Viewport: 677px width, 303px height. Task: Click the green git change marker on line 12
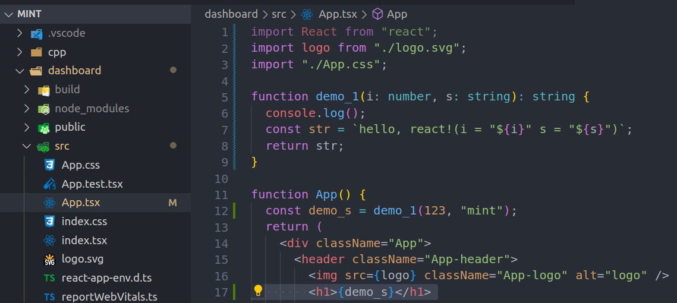[x=234, y=211]
